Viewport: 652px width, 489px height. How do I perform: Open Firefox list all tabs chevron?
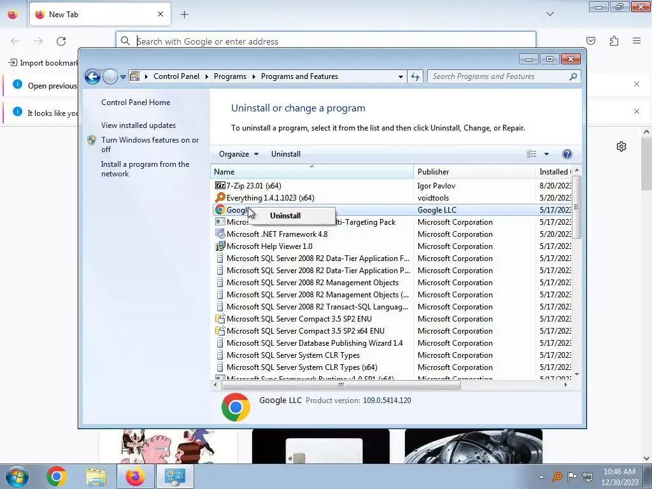click(x=549, y=14)
